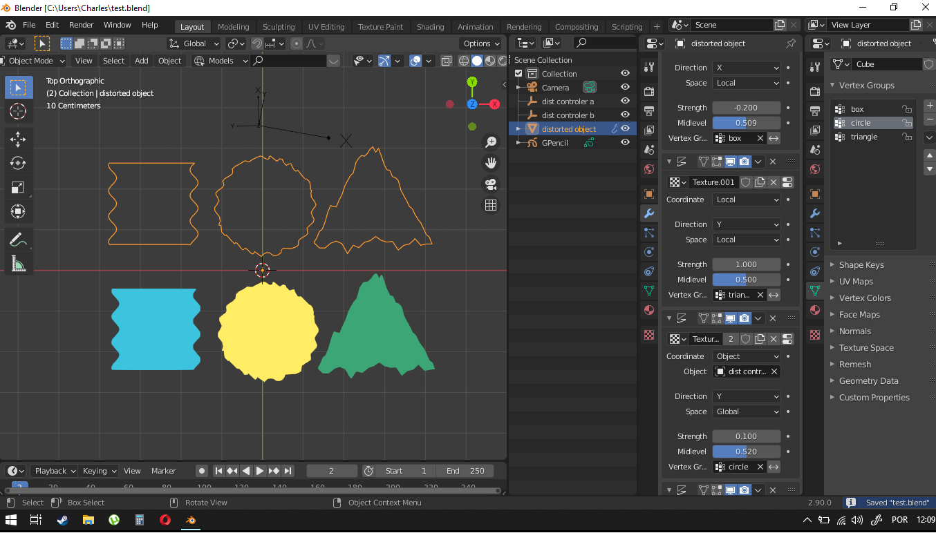Open Calculator from the taskbar
The width and height of the screenshot is (936, 533).
click(x=139, y=520)
